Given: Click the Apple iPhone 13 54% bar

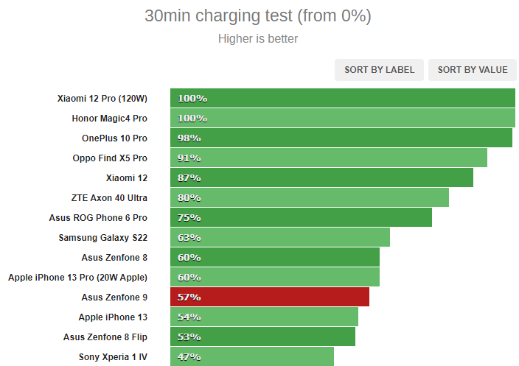Looking at the screenshot, I should coord(264,317).
